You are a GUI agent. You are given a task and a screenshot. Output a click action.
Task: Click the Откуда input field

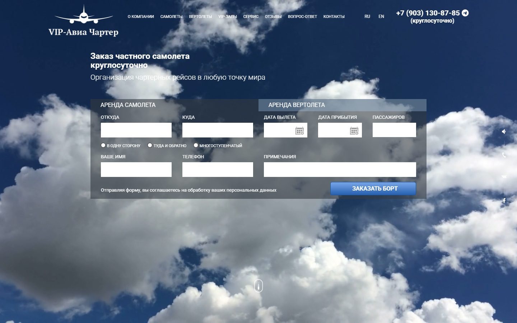(x=136, y=130)
